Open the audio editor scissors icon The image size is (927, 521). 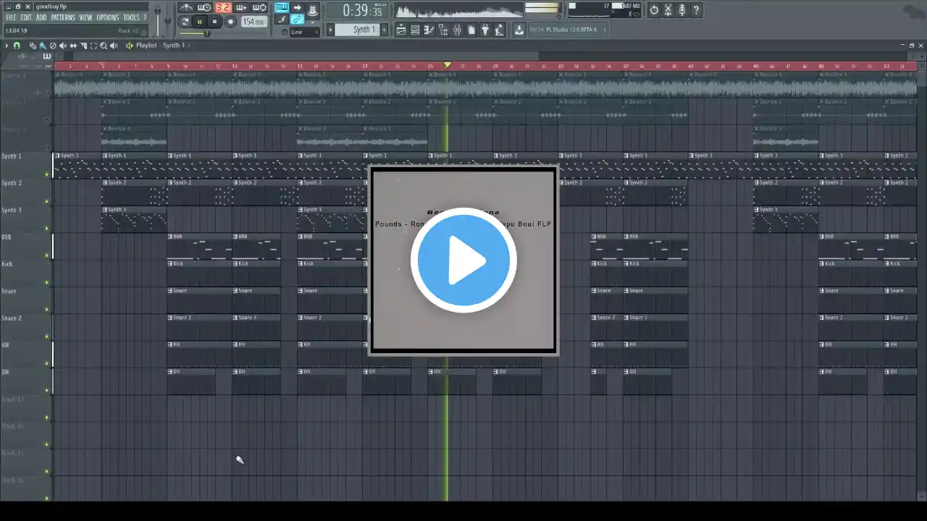(x=668, y=10)
